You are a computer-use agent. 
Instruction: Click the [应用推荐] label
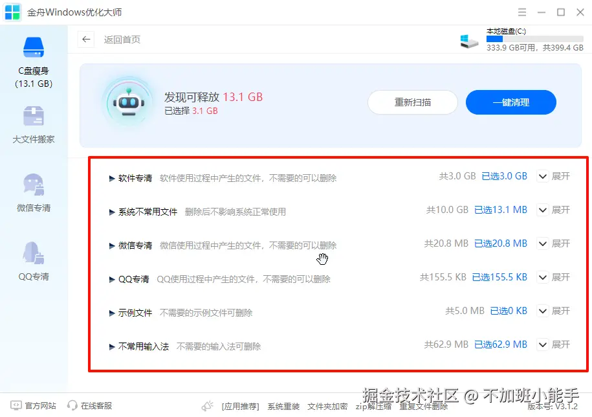(x=241, y=407)
